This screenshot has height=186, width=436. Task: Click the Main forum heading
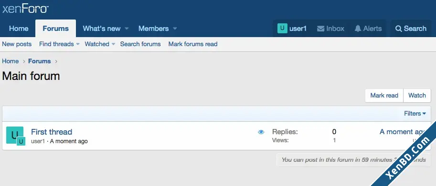pyautogui.click(x=31, y=76)
